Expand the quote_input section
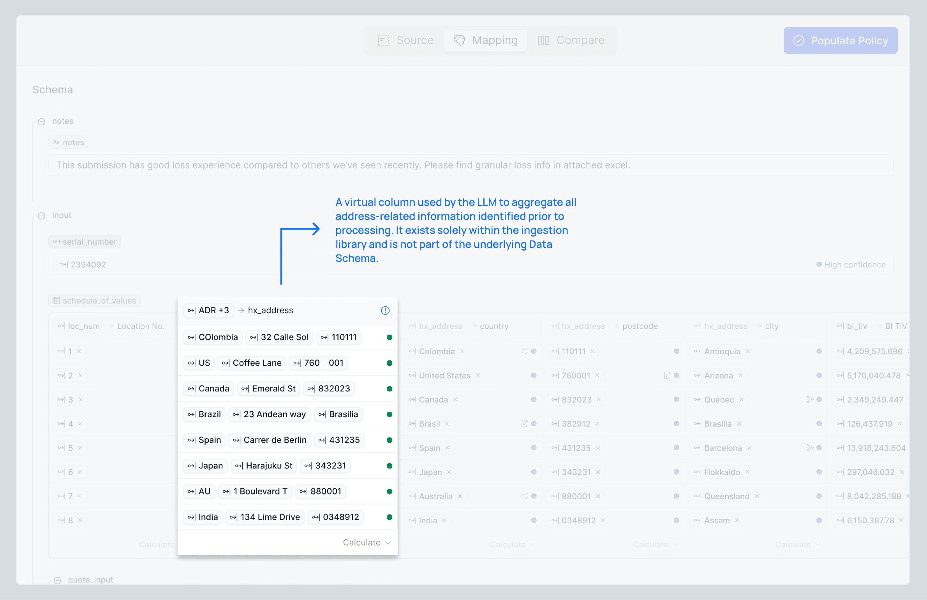This screenshot has height=600, width=927. [58, 580]
